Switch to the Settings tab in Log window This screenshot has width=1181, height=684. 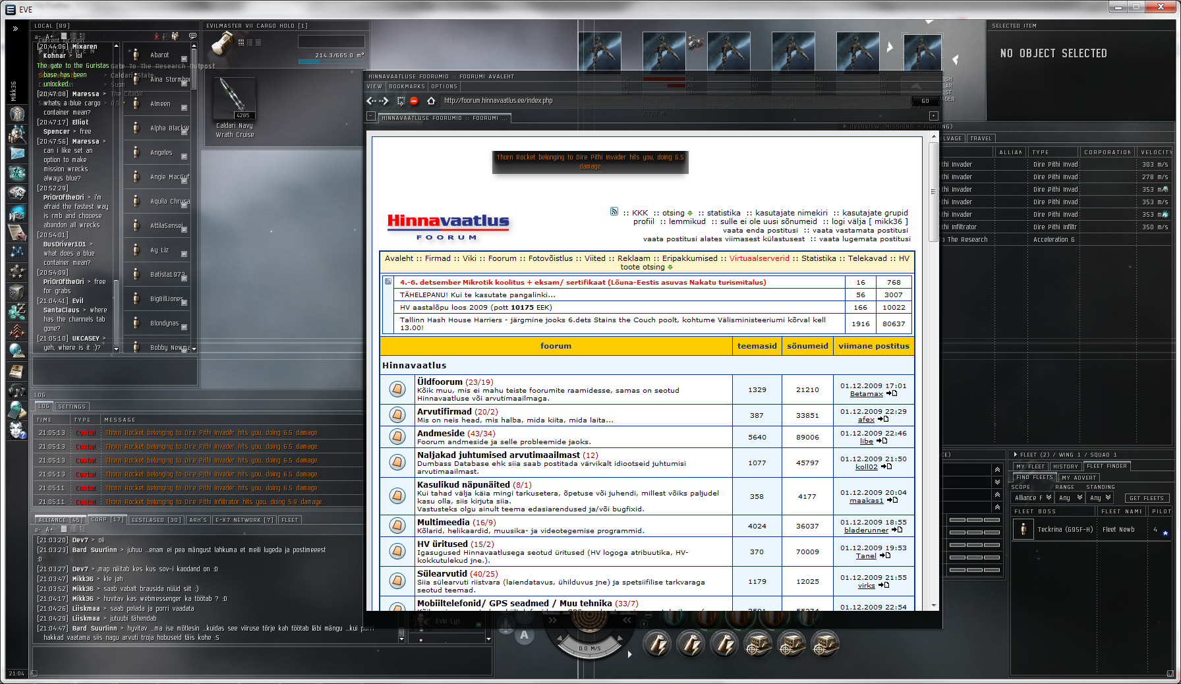tap(71, 407)
